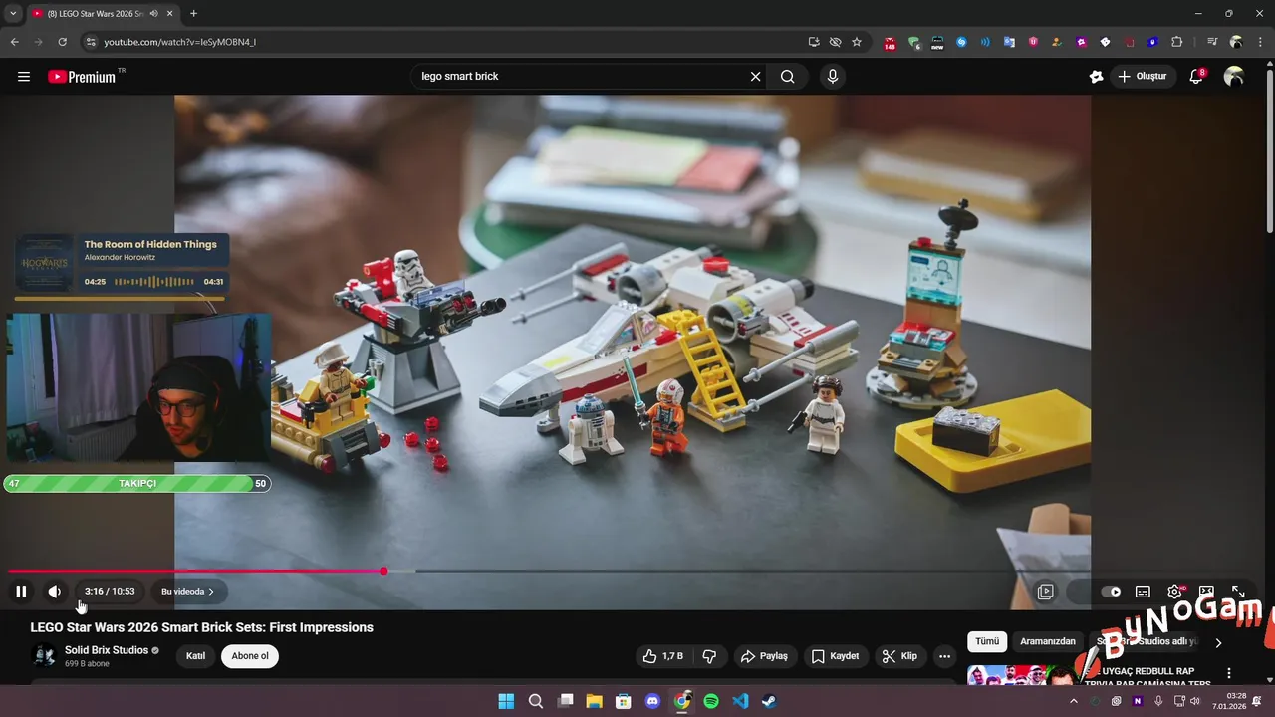Open the taskbar clock showing 03:28
This screenshot has width=1275, height=717.
(x=1229, y=701)
